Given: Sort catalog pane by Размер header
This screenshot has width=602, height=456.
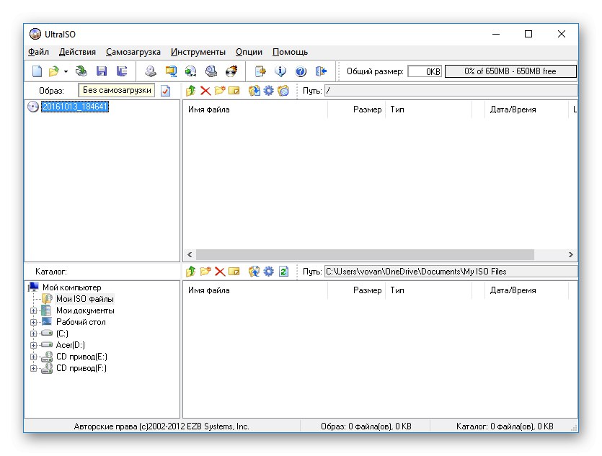Looking at the screenshot, I should click(357, 290).
